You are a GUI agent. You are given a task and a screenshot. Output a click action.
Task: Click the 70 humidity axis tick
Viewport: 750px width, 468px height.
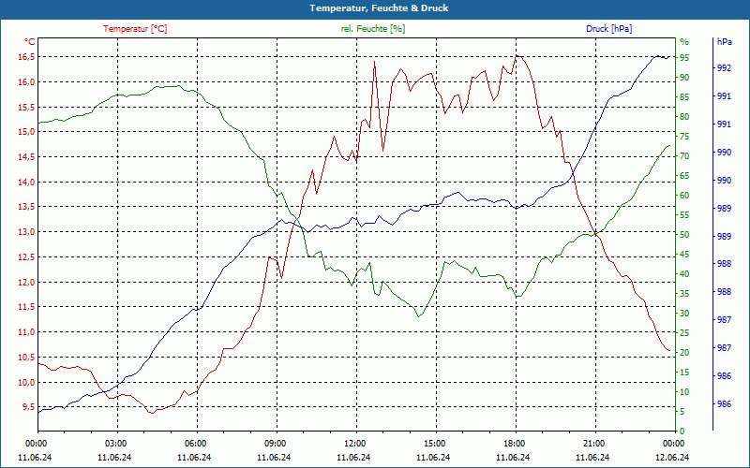click(684, 156)
